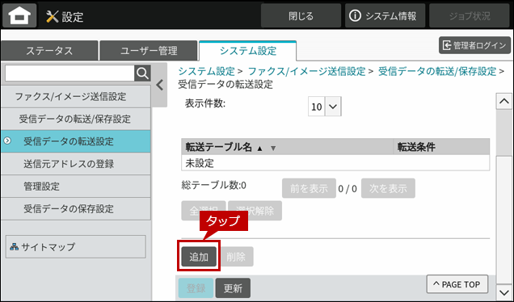Select the システム設定 tab
This screenshot has height=302, width=514.
coord(248,51)
